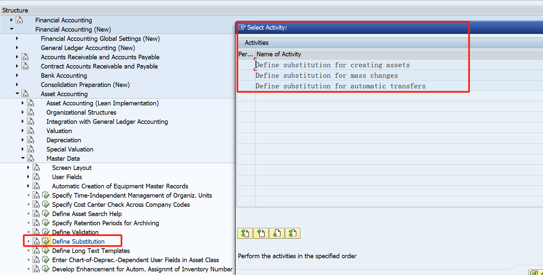Select the Depreciation tree label

pyautogui.click(x=64, y=140)
